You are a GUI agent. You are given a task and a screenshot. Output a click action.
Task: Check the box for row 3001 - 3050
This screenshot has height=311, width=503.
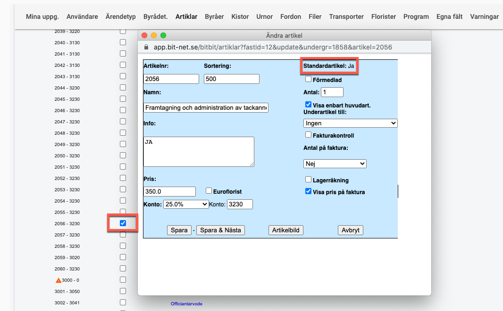(123, 291)
